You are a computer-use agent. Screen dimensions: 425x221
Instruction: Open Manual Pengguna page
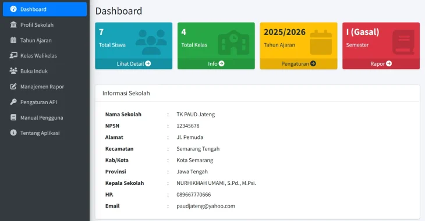click(45, 117)
